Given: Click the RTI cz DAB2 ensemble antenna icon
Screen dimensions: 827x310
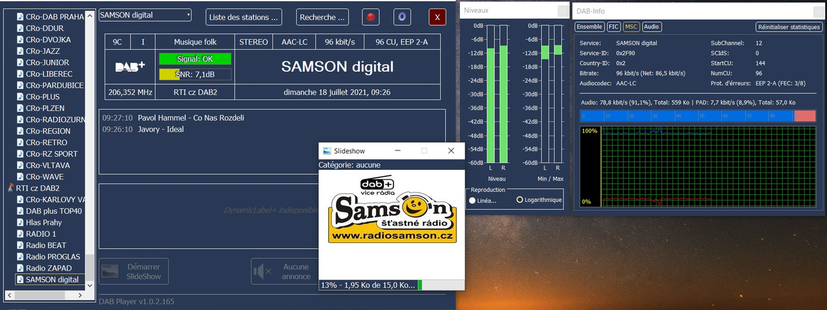Looking at the screenshot, I should [x=10, y=188].
